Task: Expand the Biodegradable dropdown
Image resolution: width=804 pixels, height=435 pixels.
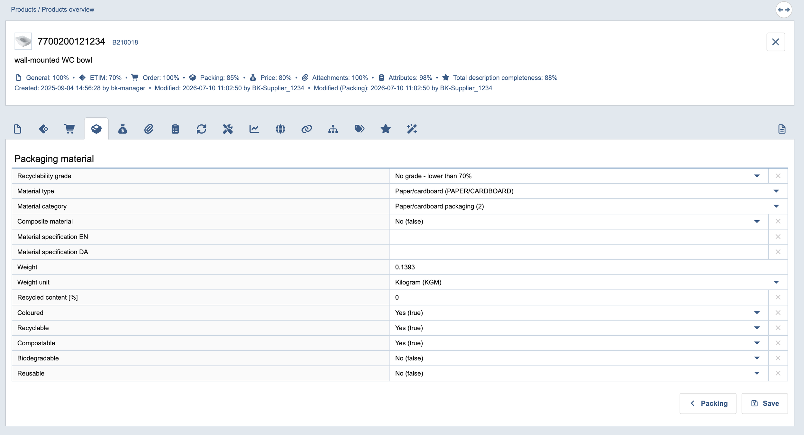Action: 757,358
